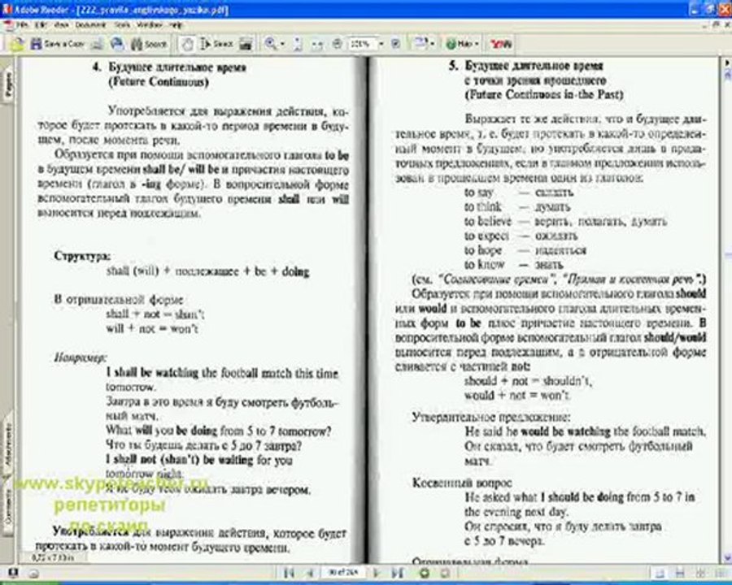Select Single Page layout icon
Viewport: 732px width, 585px height.
coord(660,573)
